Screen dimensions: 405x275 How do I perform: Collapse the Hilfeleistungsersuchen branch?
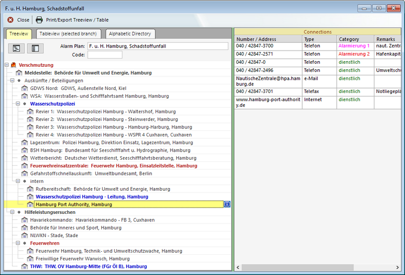[x=12, y=212]
